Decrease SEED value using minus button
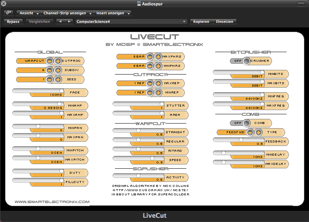 (49, 80)
